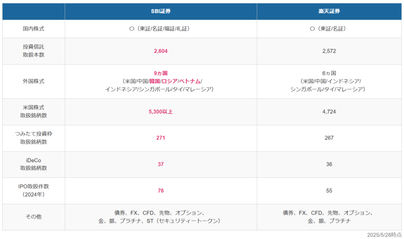Select the iDeCo 取扱銘柄数 row label
Image resolution: width=404 pixels, height=239 pixels.
pyautogui.click(x=34, y=164)
